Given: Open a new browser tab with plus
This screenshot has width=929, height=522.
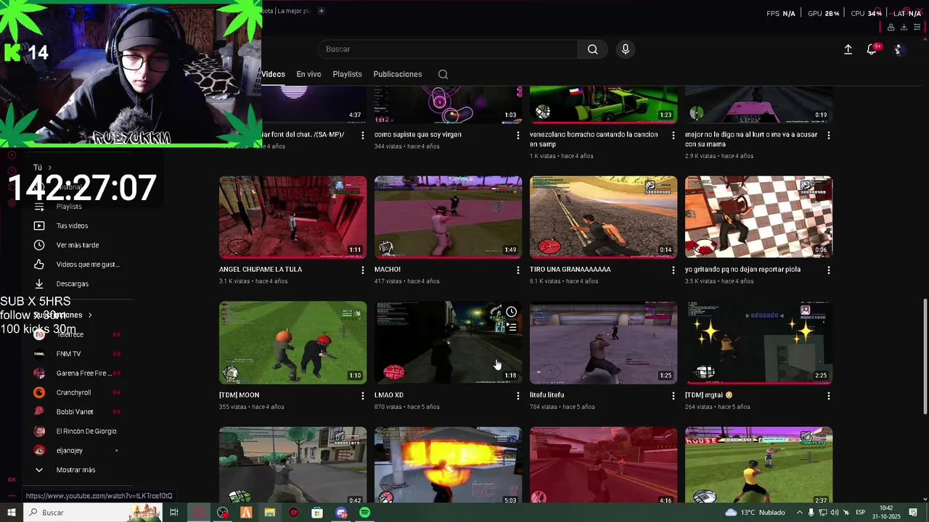Looking at the screenshot, I should point(321,11).
